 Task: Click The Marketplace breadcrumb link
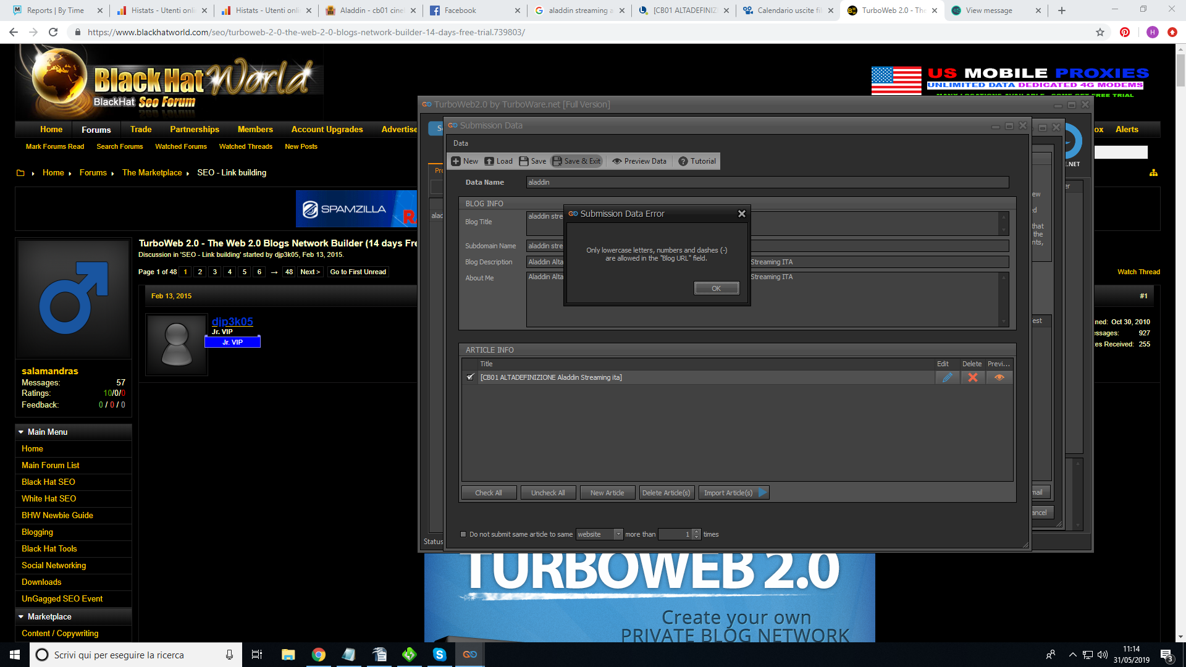click(152, 173)
